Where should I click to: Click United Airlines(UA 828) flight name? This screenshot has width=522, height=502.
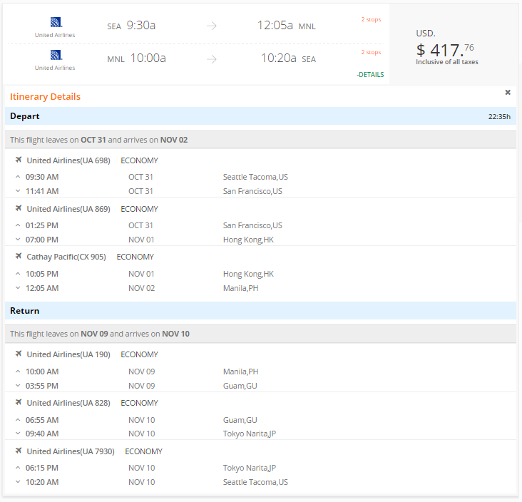68,403
